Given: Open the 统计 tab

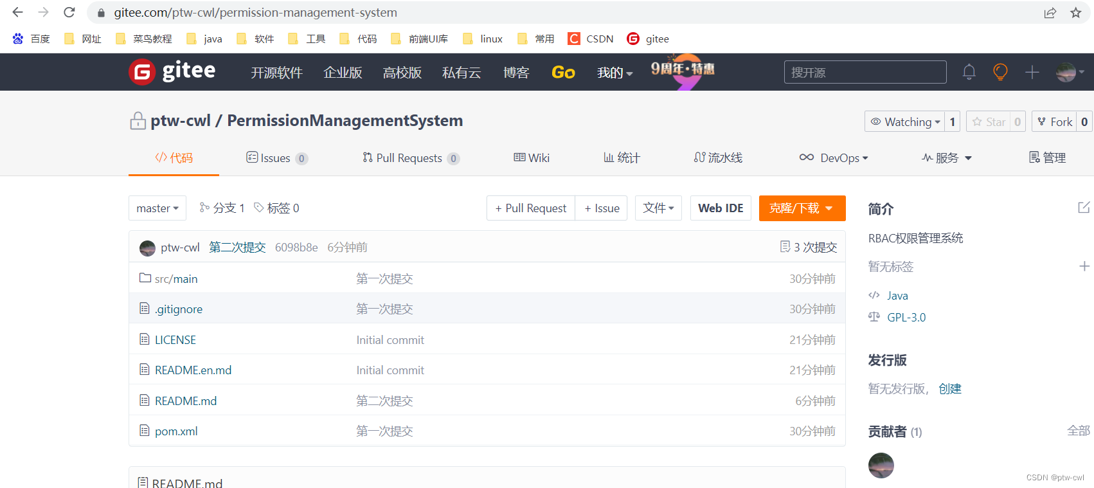Looking at the screenshot, I should (622, 158).
